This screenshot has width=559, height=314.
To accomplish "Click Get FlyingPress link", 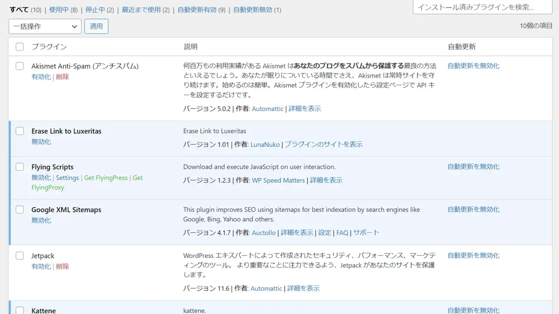I will click(106, 178).
